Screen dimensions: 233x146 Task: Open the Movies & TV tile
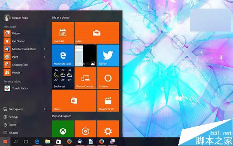tap(108, 101)
